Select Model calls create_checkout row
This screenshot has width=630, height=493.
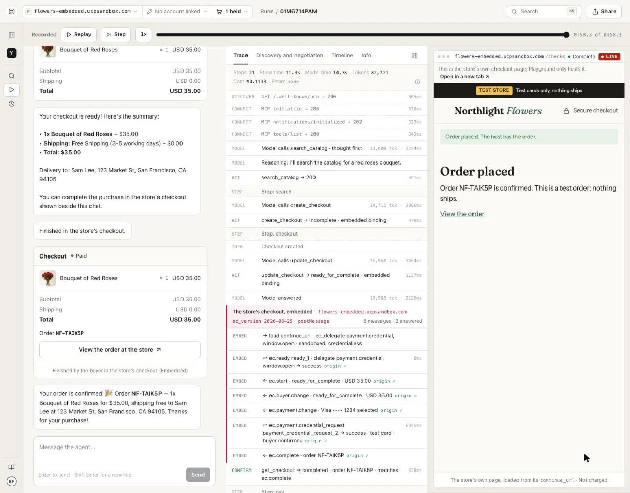[327, 205]
